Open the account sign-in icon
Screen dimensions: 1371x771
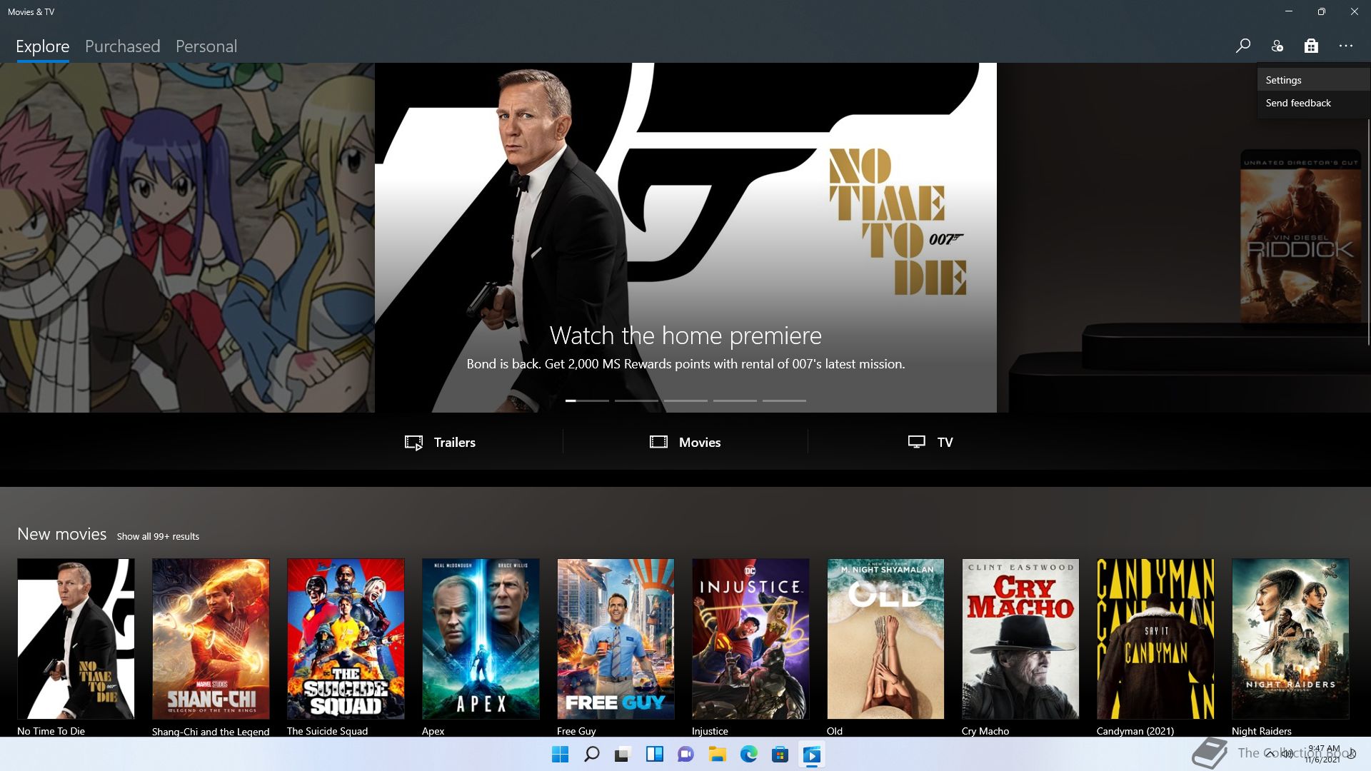[x=1277, y=46]
